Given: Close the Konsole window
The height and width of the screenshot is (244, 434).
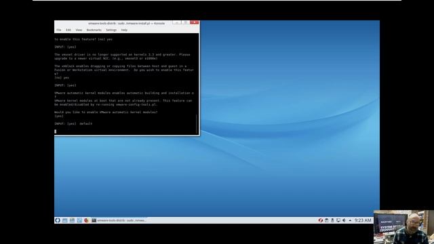Looking at the screenshot, I should [x=195, y=22].
